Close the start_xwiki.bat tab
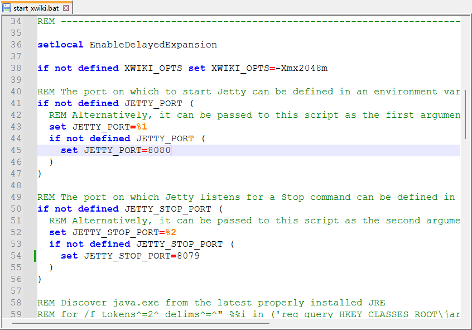 (66, 8)
